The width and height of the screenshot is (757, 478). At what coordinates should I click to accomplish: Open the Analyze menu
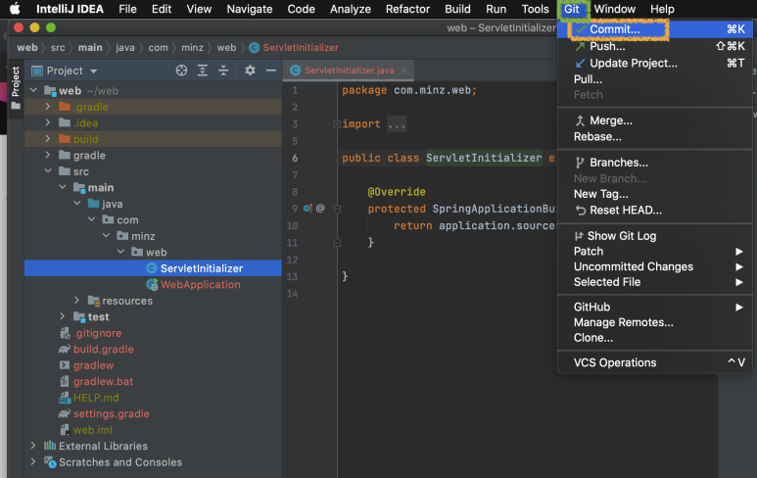pyautogui.click(x=350, y=9)
